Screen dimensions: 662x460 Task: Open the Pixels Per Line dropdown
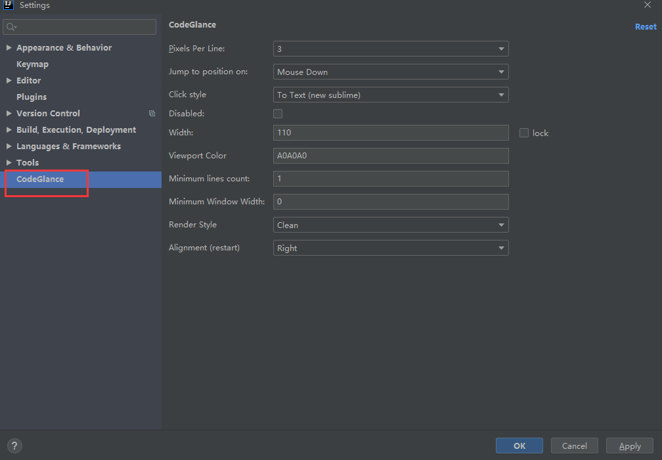pyautogui.click(x=391, y=49)
